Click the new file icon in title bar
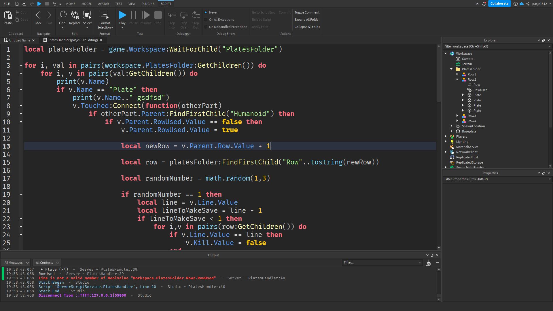The width and height of the screenshot is (553, 311). pos(17,4)
